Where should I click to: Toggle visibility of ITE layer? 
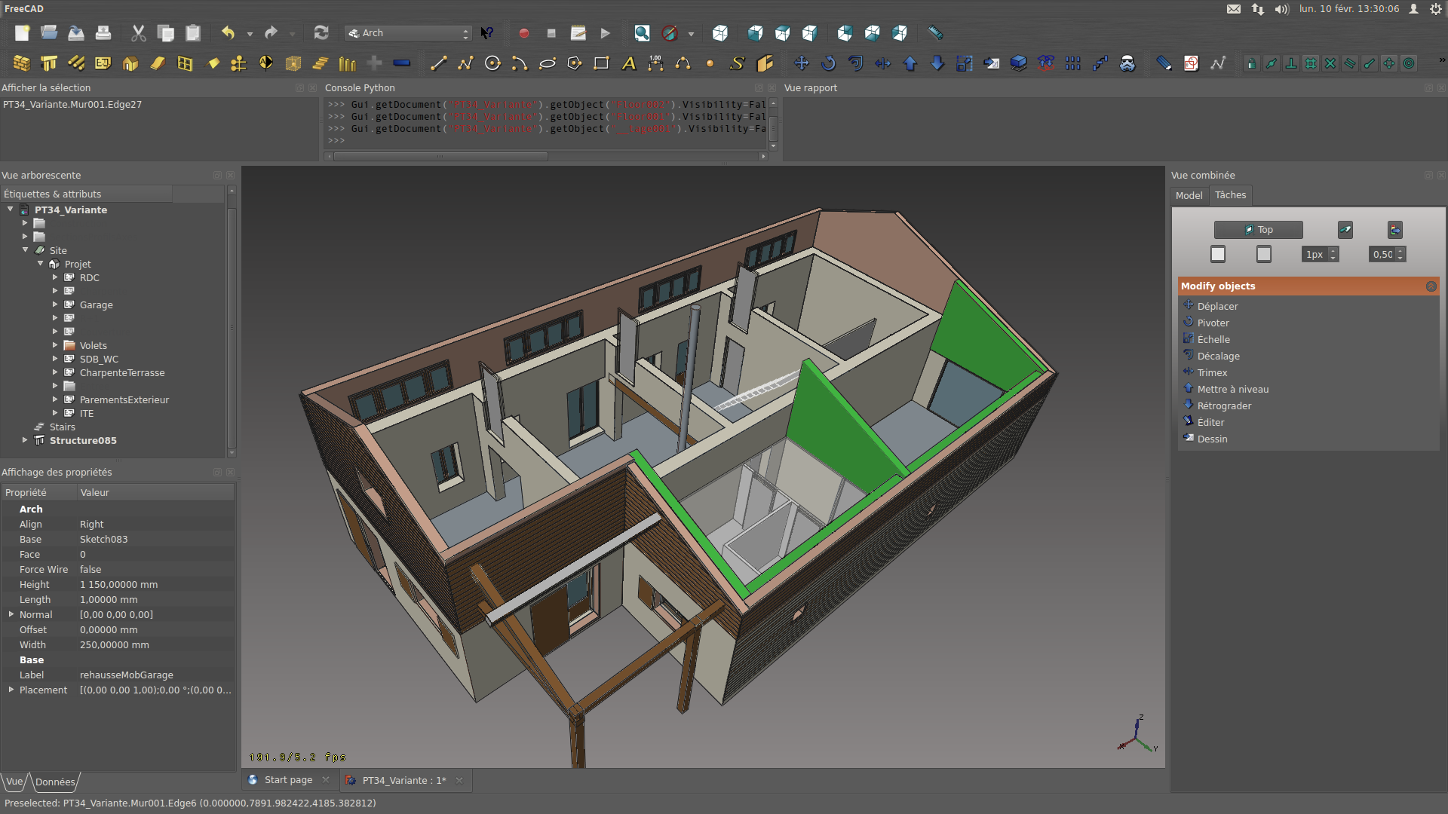[x=85, y=412]
